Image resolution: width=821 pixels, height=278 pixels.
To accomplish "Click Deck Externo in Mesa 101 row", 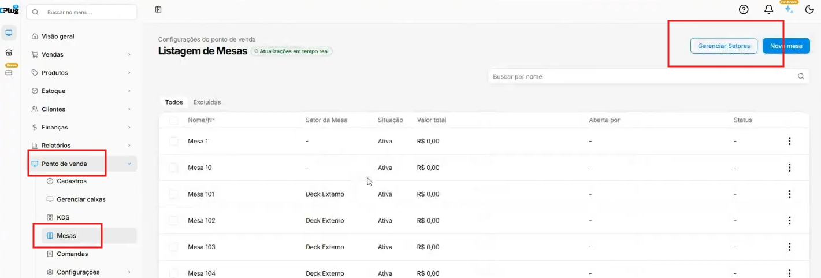I will click(x=325, y=194).
